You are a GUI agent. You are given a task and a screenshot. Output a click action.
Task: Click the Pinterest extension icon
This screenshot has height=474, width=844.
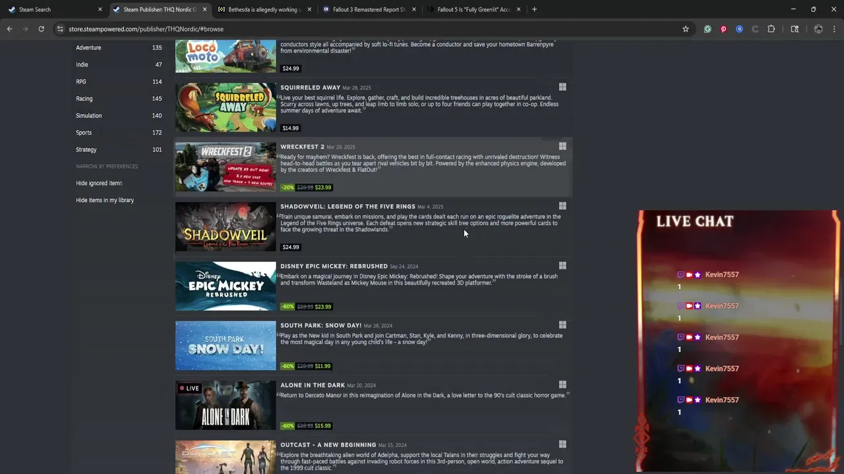pyautogui.click(x=723, y=29)
